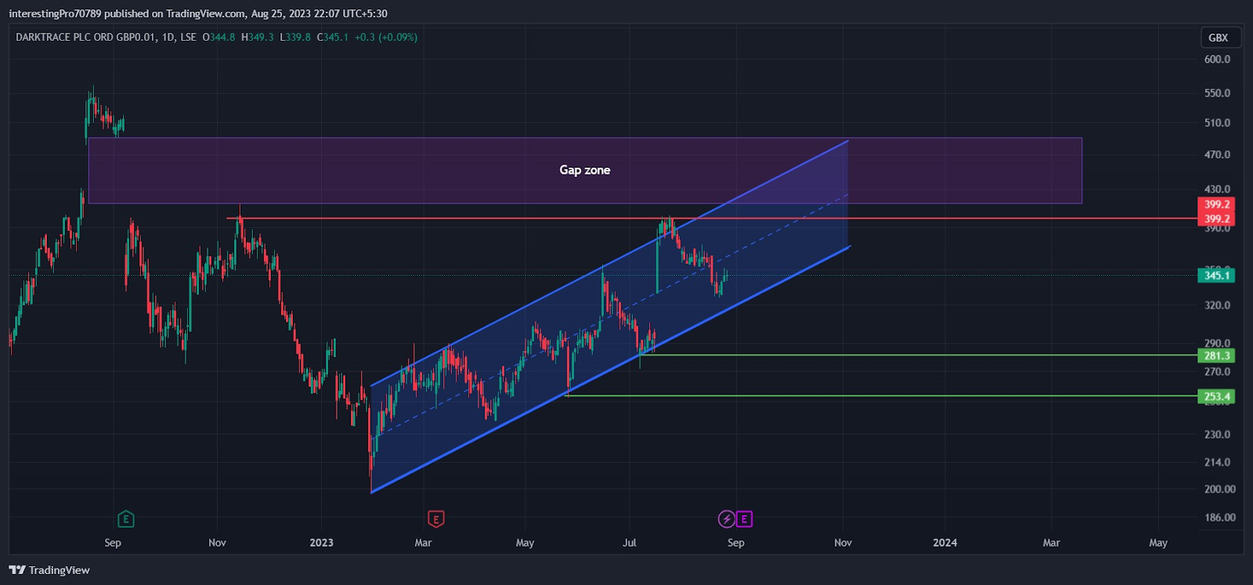The height and width of the screenshot is (585, 1253).
Task: Click the 1D interval label
Action: click(x=168, y=37)
